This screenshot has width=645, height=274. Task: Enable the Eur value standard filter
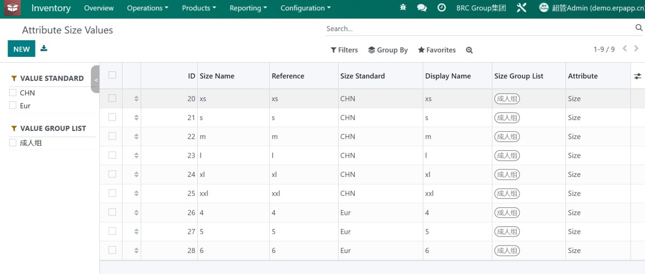tap(13, 106)
